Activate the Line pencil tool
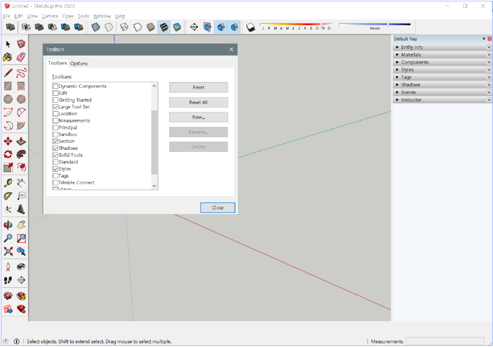 pos(8,73)
